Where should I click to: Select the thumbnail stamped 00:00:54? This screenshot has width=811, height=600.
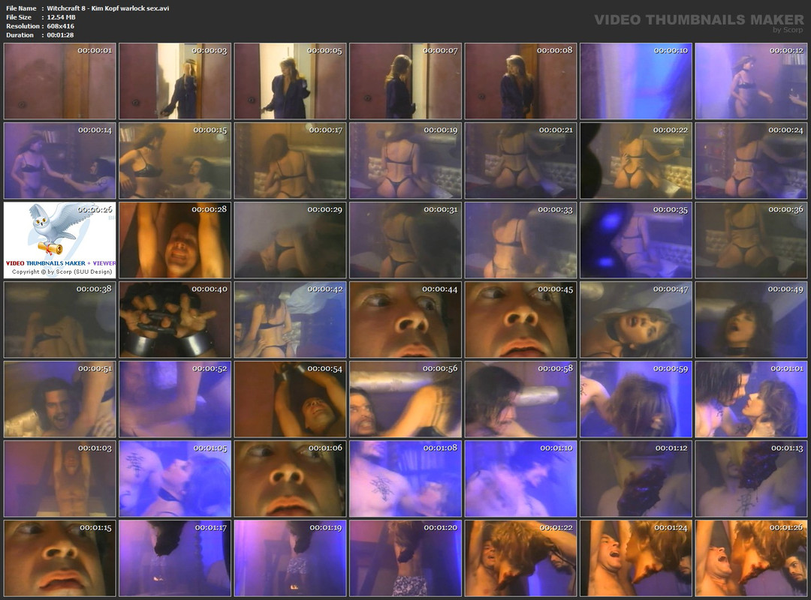[290, 400]
